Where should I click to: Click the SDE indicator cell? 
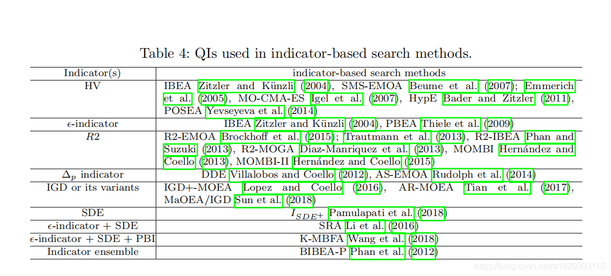click(92, 213)
